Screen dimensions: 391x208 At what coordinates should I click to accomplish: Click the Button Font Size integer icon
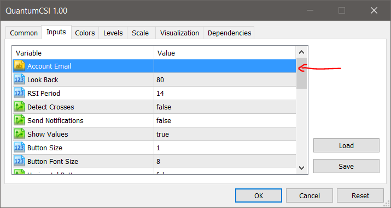19,161
